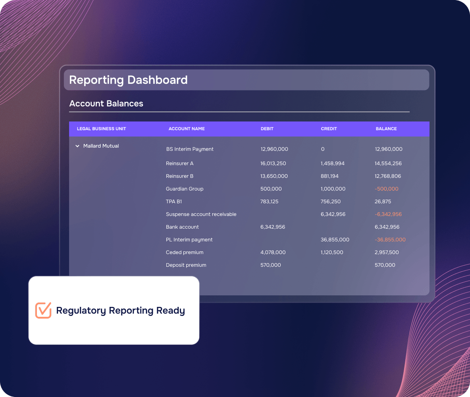Sort by CREDIT column header

329,129
